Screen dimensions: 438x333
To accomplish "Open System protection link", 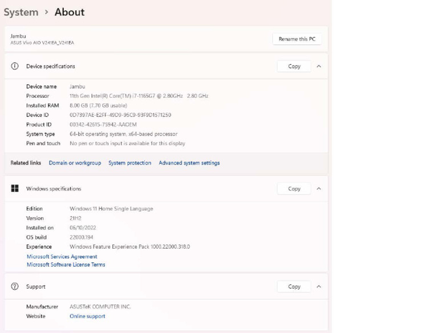I will tap(129, 163).
